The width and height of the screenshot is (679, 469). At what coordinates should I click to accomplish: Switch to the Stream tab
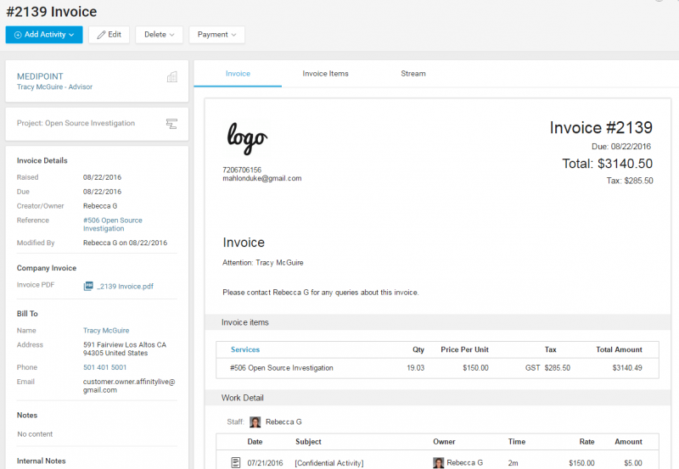tap(413, 74)
